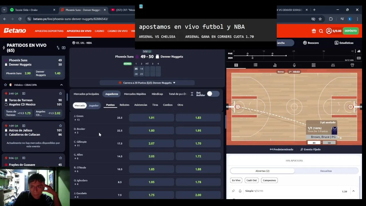
Task: Click the Evento Fijado pin option
Action: point(311,149)
